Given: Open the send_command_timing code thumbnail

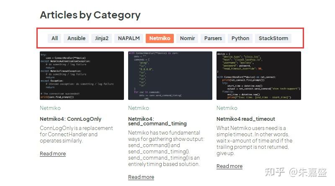Looking at the screenshot, I should click(x=170, y=76).
